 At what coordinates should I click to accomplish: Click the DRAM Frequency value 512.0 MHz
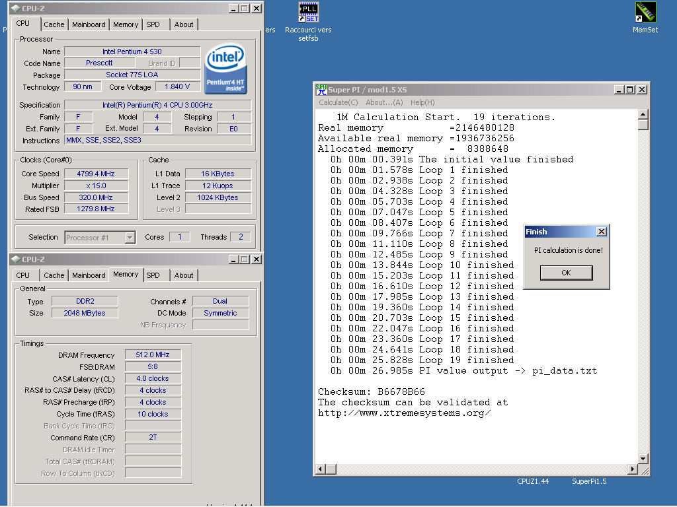pyautogui.click(x=153, y=355)
